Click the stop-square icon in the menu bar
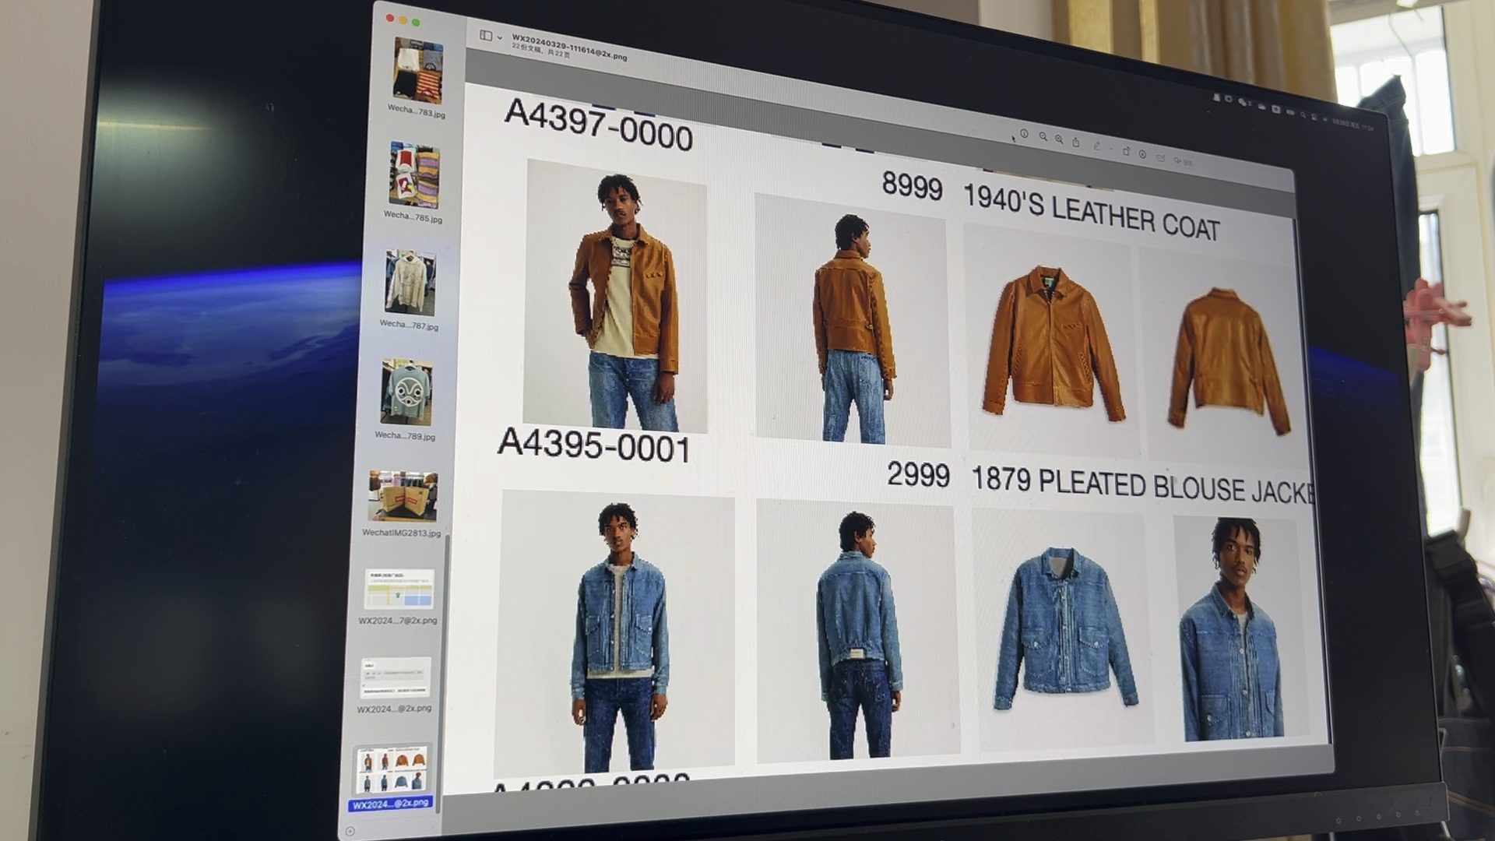 tap(1229, 99)
